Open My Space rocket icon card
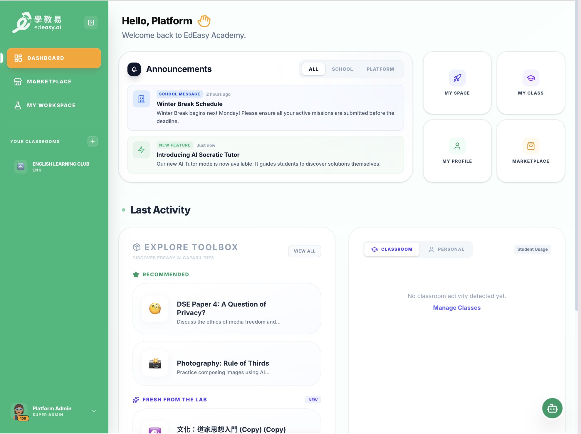The height and width of the screenshot is (434, 581). [457, 83]
